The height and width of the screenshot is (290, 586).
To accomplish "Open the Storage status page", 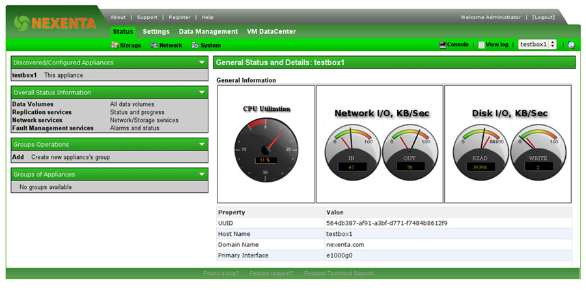I will tap(126, 45).
